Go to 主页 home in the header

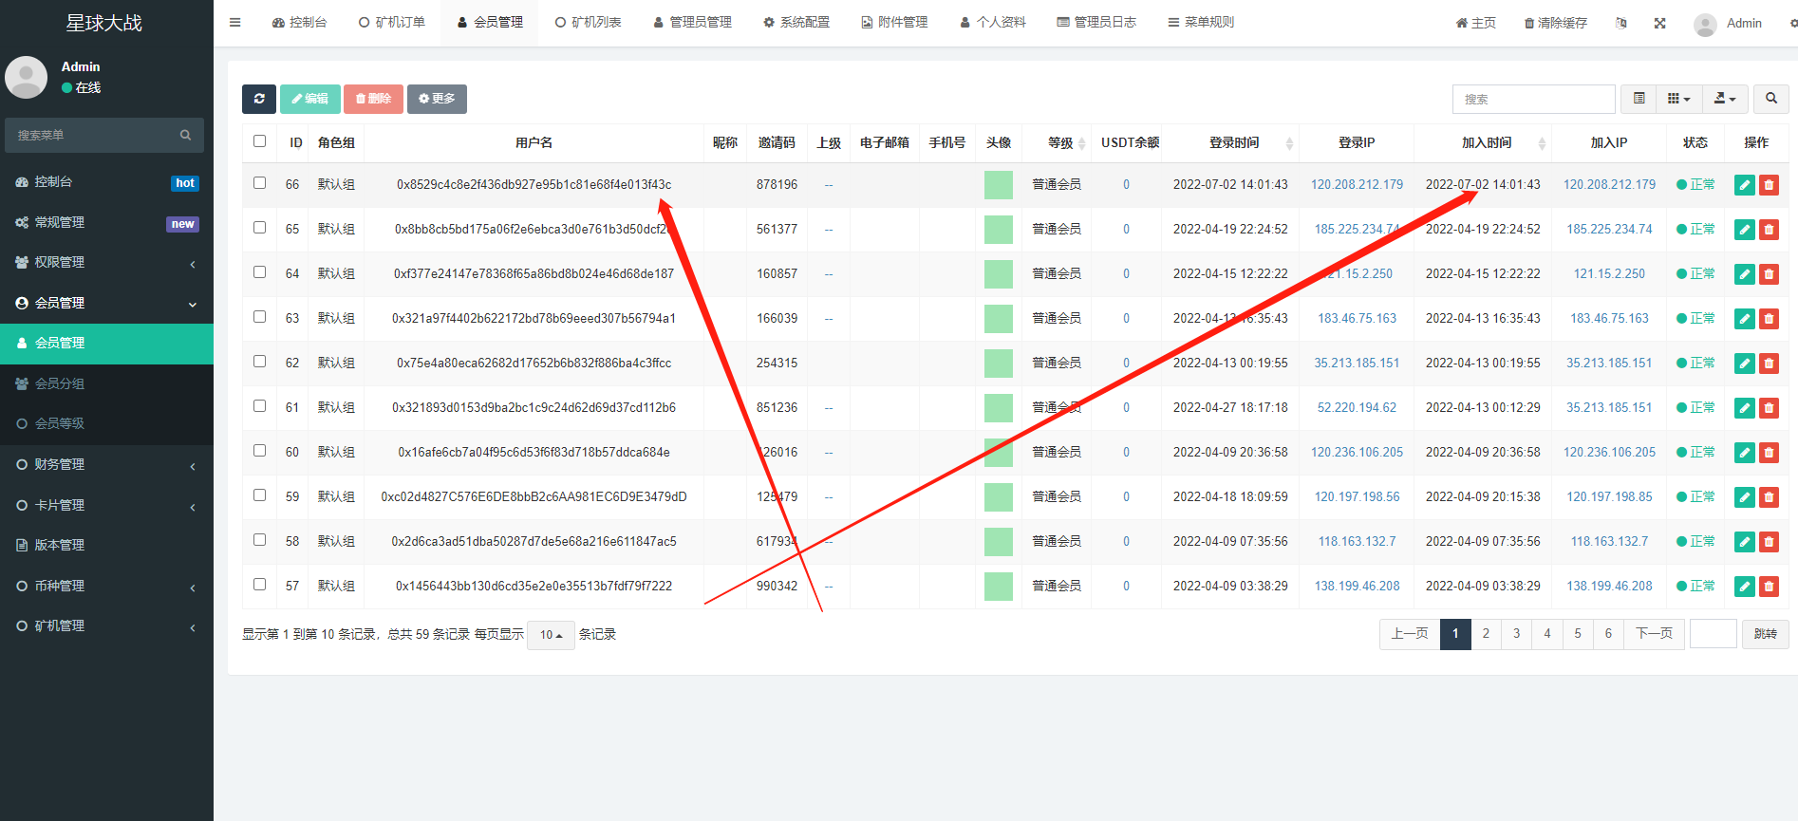click(1476, 23)
